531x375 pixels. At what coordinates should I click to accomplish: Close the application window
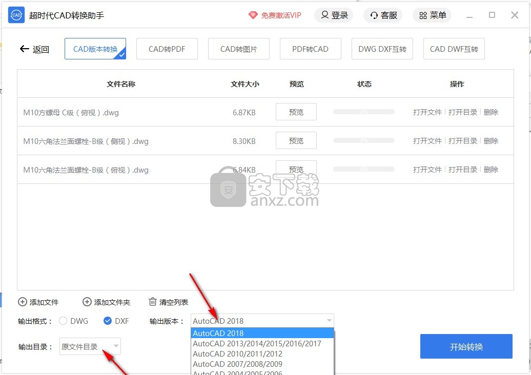pyautogui.click(x=515, y=15)
